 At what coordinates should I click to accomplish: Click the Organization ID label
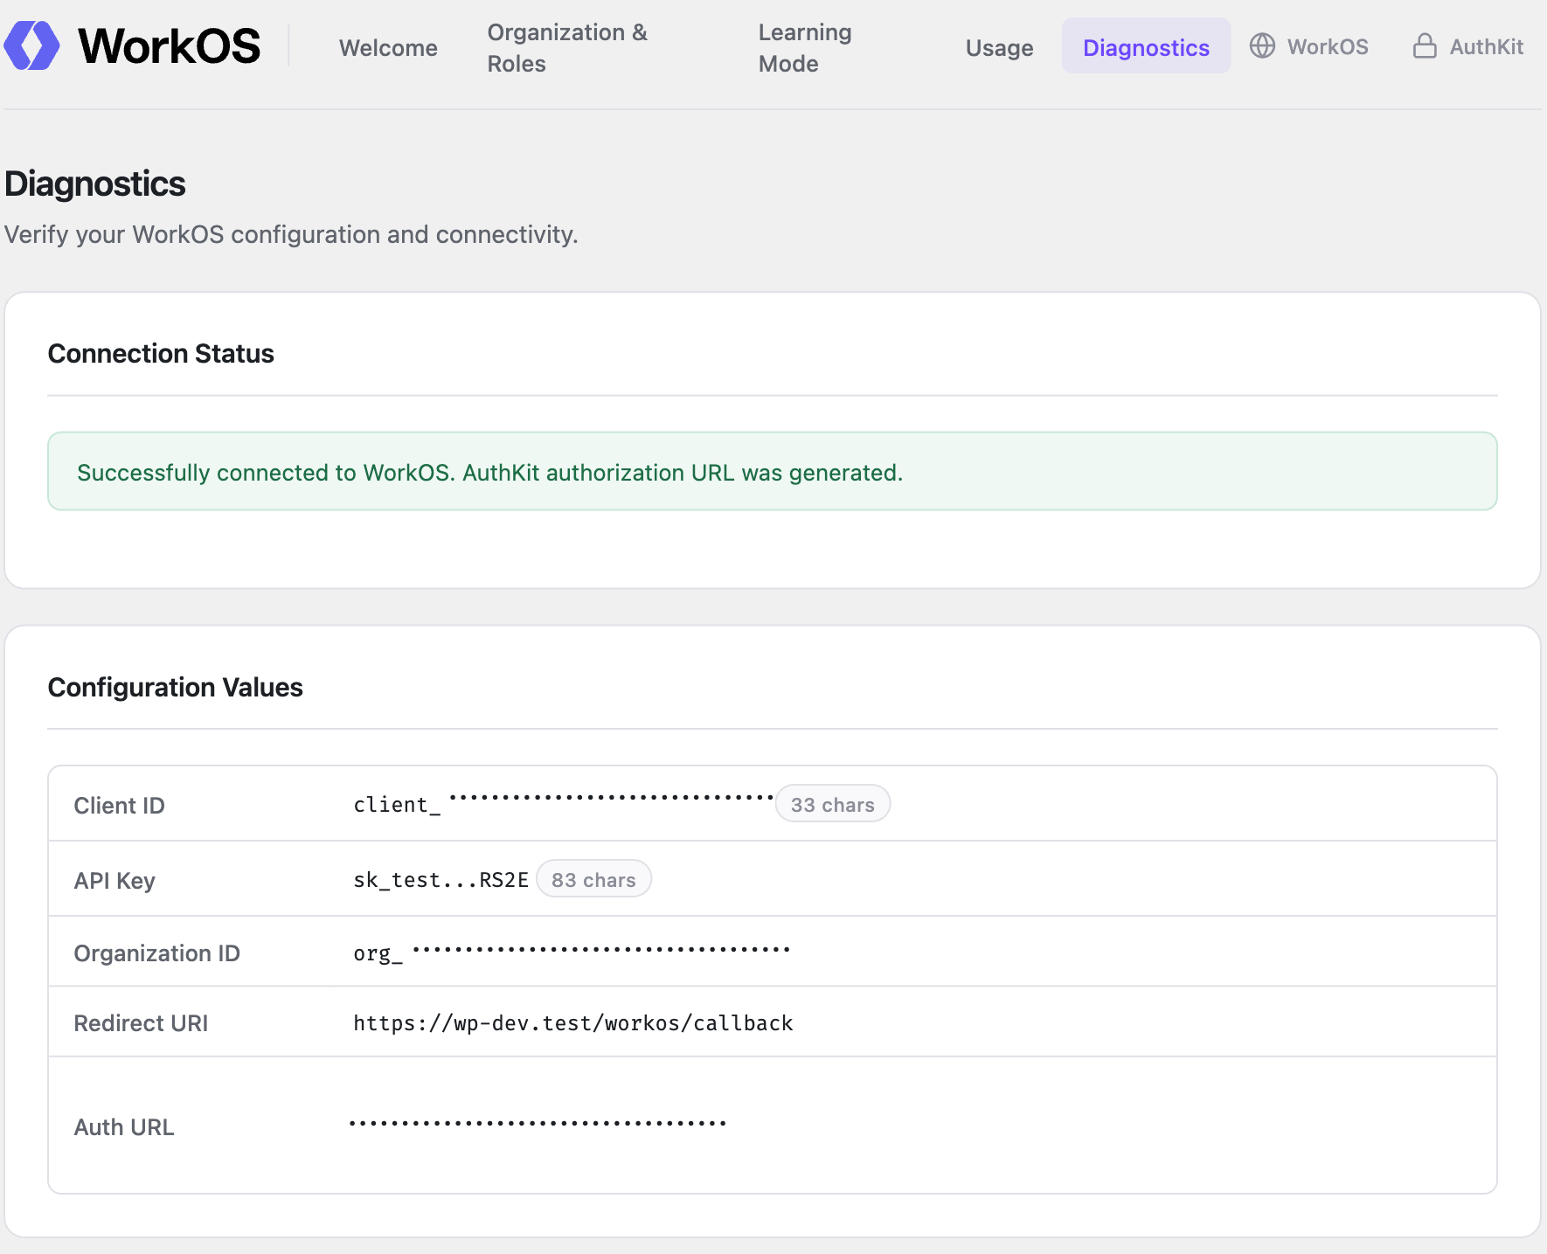point(157,953)
